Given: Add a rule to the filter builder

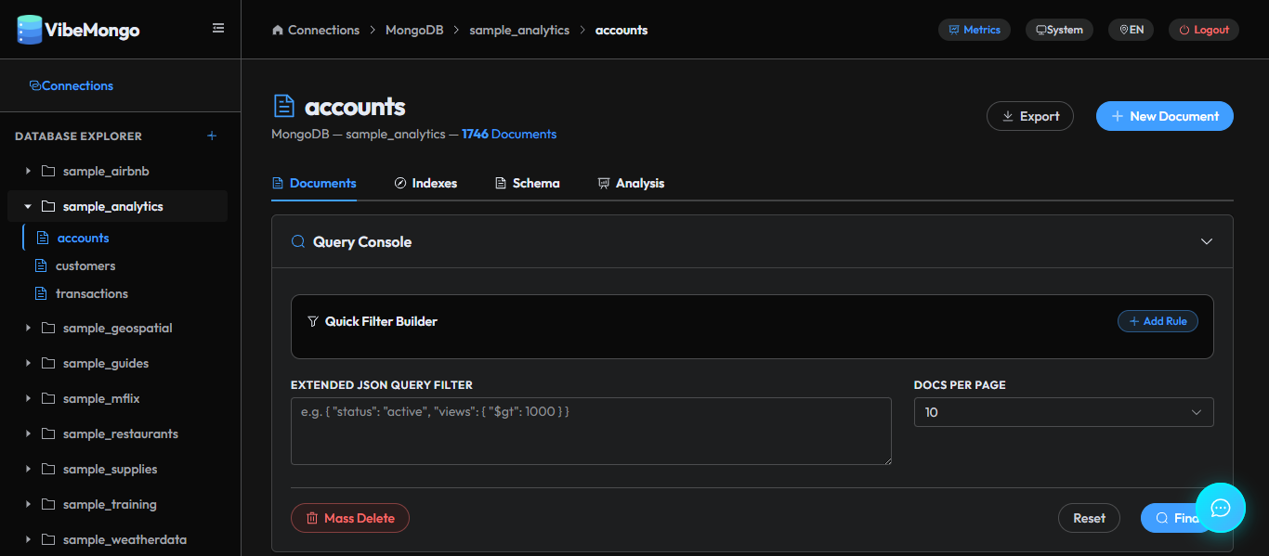Looking at the screenshot, I should tap(1158, 321).
